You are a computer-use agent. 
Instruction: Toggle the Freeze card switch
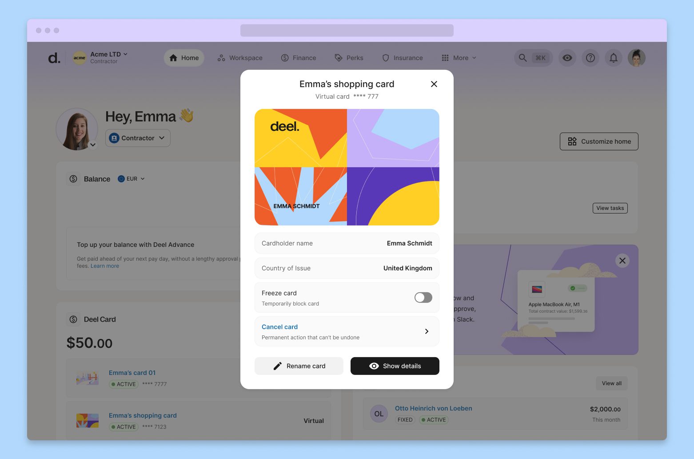tap(423, 298)
